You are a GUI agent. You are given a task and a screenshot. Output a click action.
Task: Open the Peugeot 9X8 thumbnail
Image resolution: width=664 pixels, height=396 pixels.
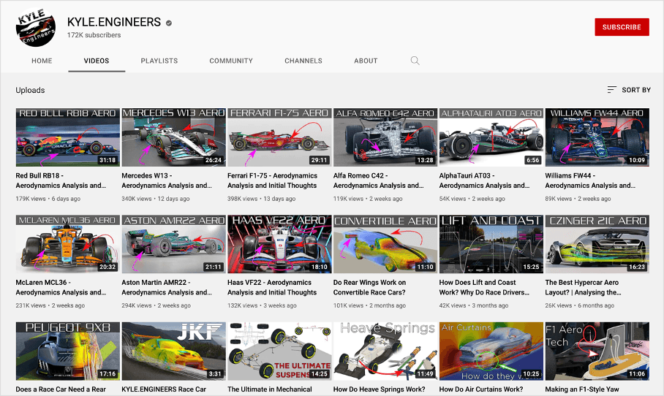[x=68, y=351]
